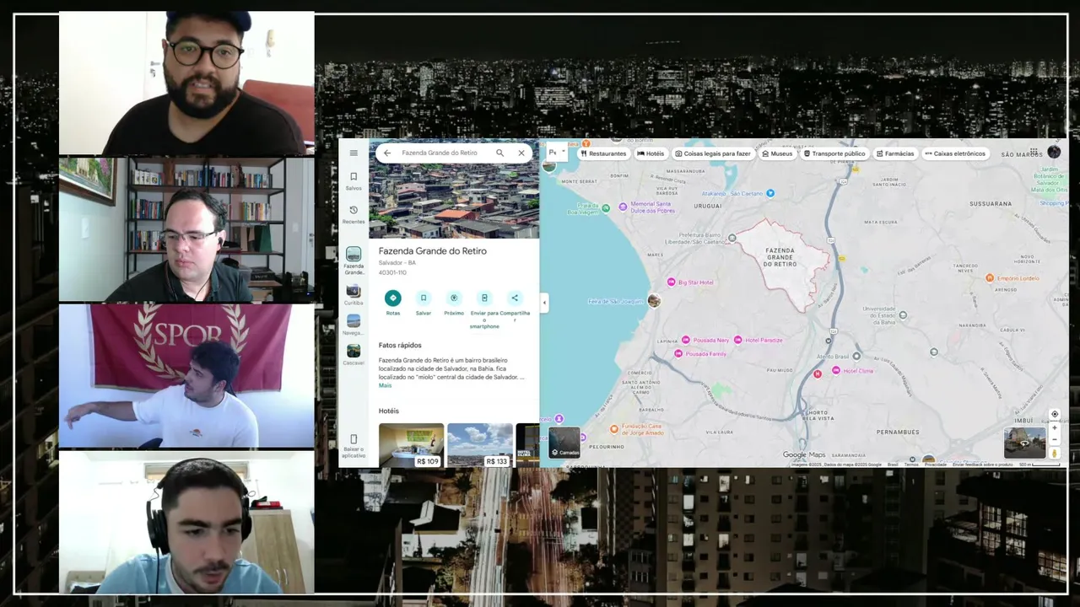Image resolution: width=1080 pixels, height=607 pixels.
Task: Click the postal code 40301-110 text
Action: pos(392,272)
